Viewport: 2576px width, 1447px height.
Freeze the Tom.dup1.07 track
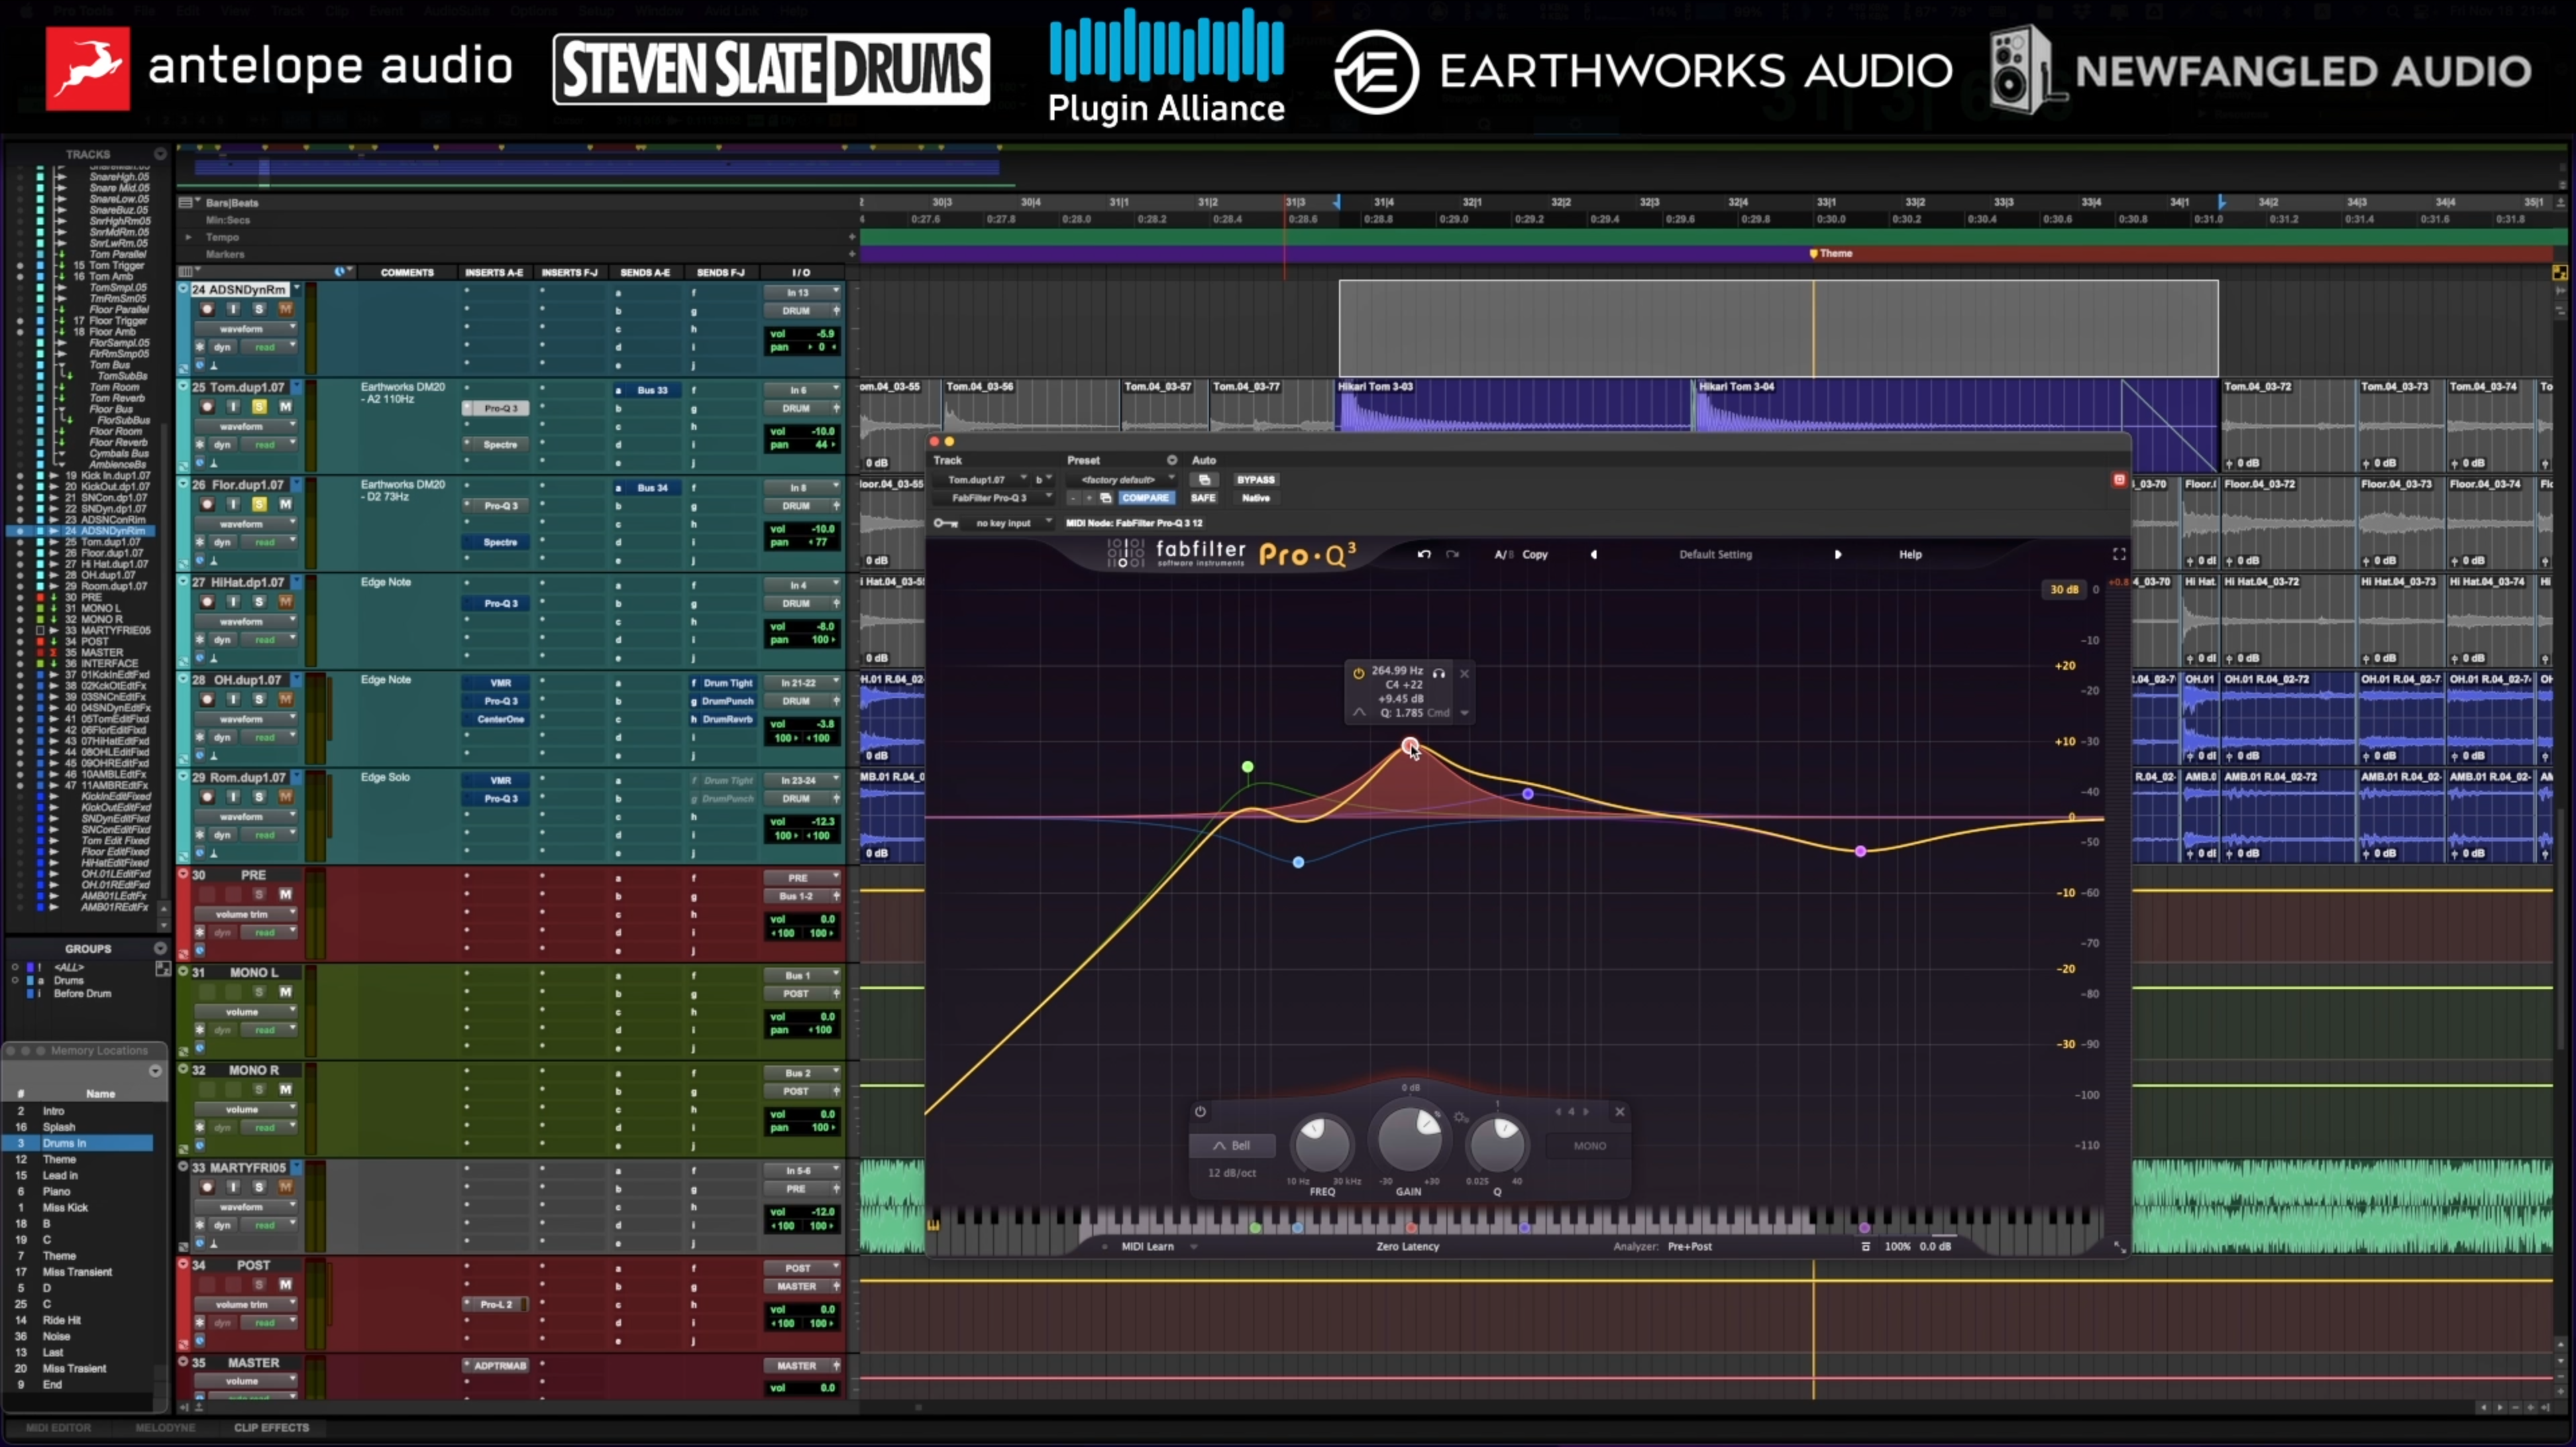[x=200, y=445]
